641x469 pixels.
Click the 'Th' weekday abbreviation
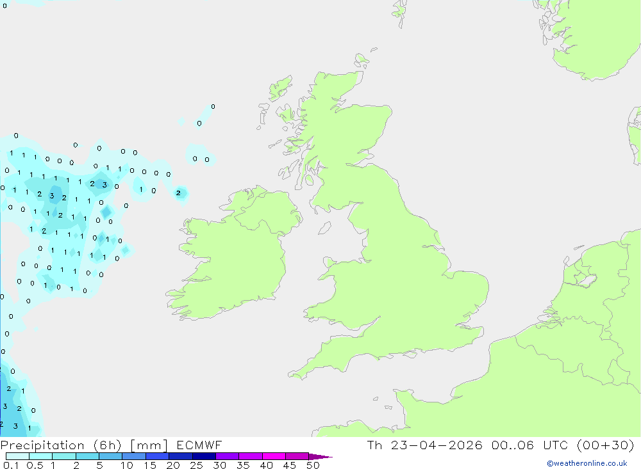[374, 445]
